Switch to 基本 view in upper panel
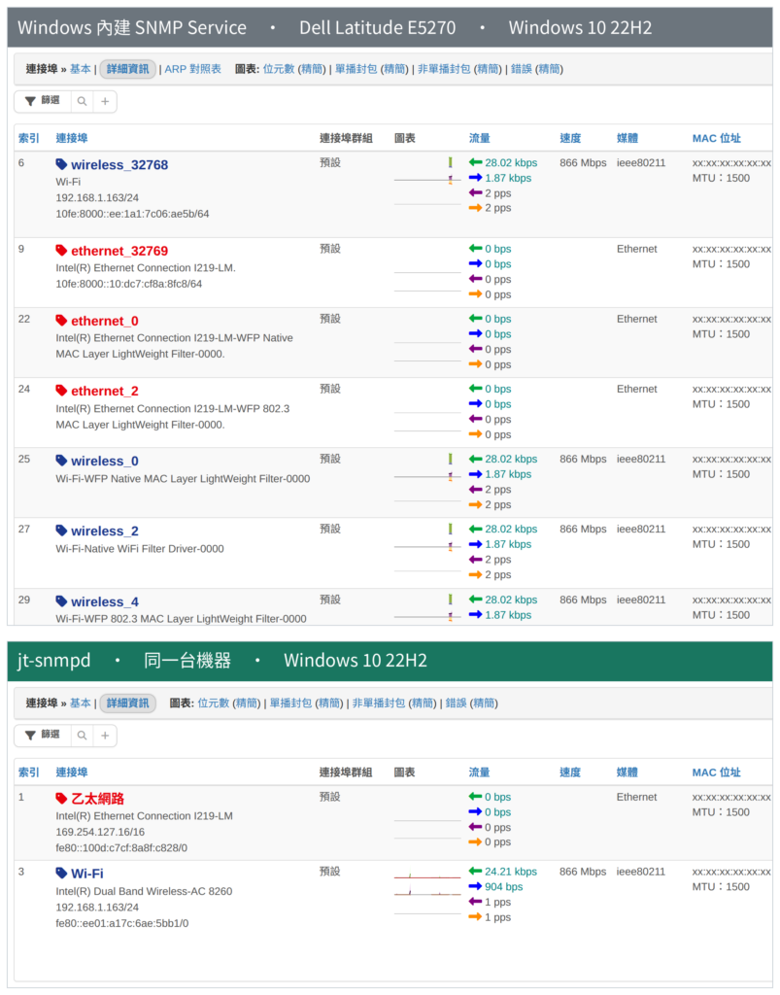Screen dimensions: 780x995 pos(81,69)
